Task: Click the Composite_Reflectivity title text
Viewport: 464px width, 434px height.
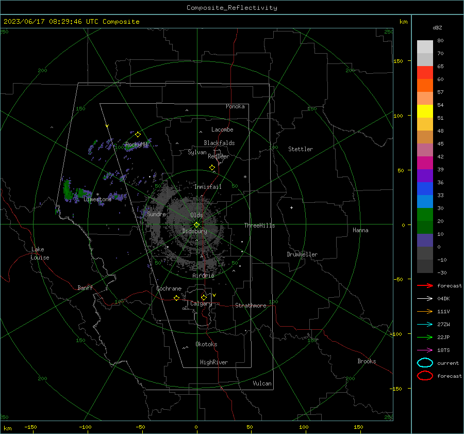Action: coord(232,8)
